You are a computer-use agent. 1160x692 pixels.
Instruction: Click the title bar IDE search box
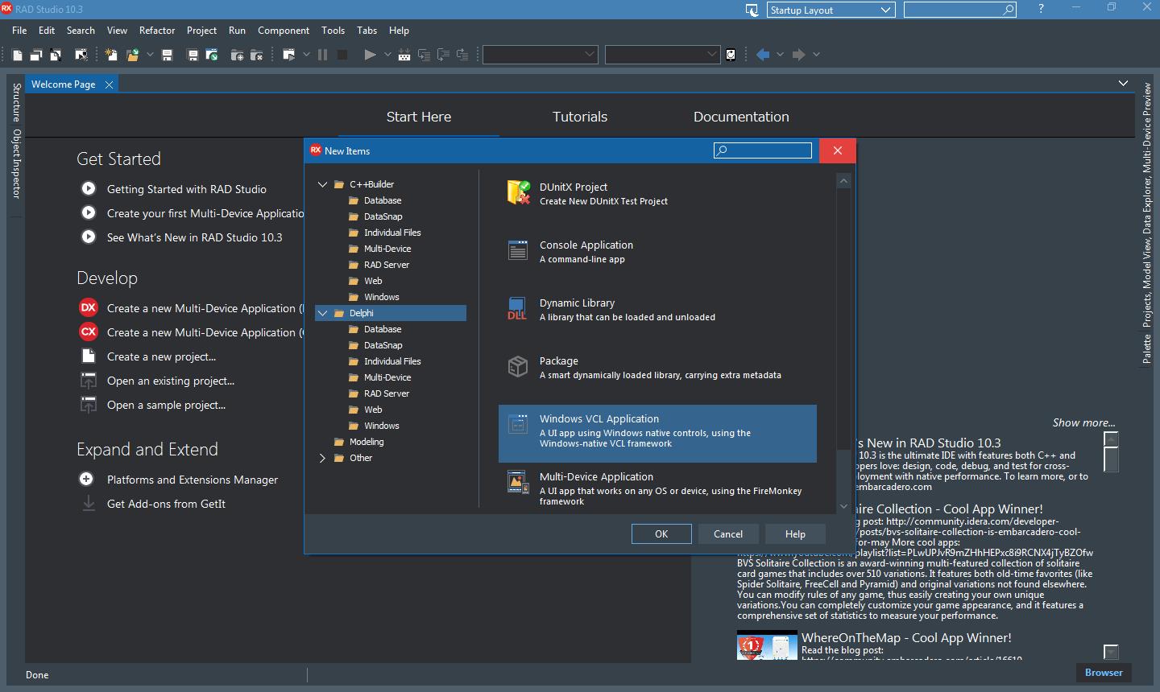[960, 10]
